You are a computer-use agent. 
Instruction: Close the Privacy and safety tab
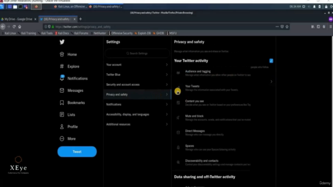[74, 19]
